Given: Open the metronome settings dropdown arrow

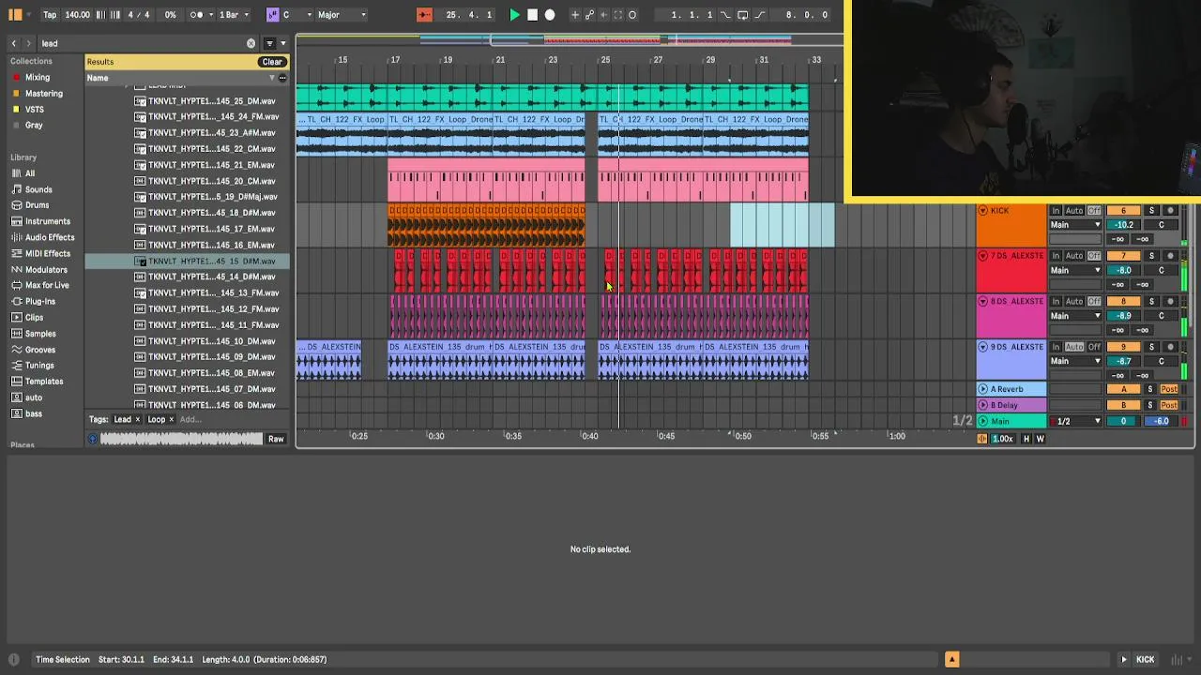Looking at the screenshot, I should [209, 15].
